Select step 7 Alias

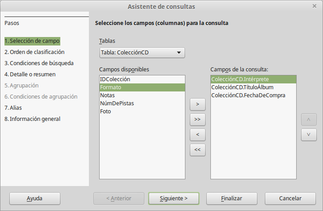coord(13,108)
